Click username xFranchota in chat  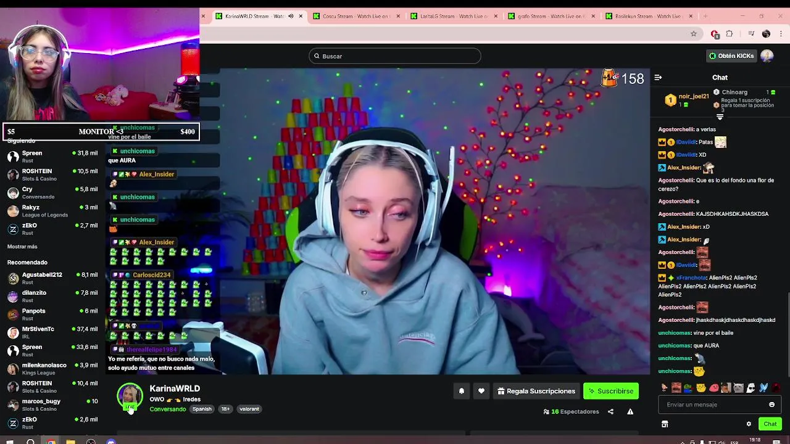pyautogui.click(x=691, y=278)
